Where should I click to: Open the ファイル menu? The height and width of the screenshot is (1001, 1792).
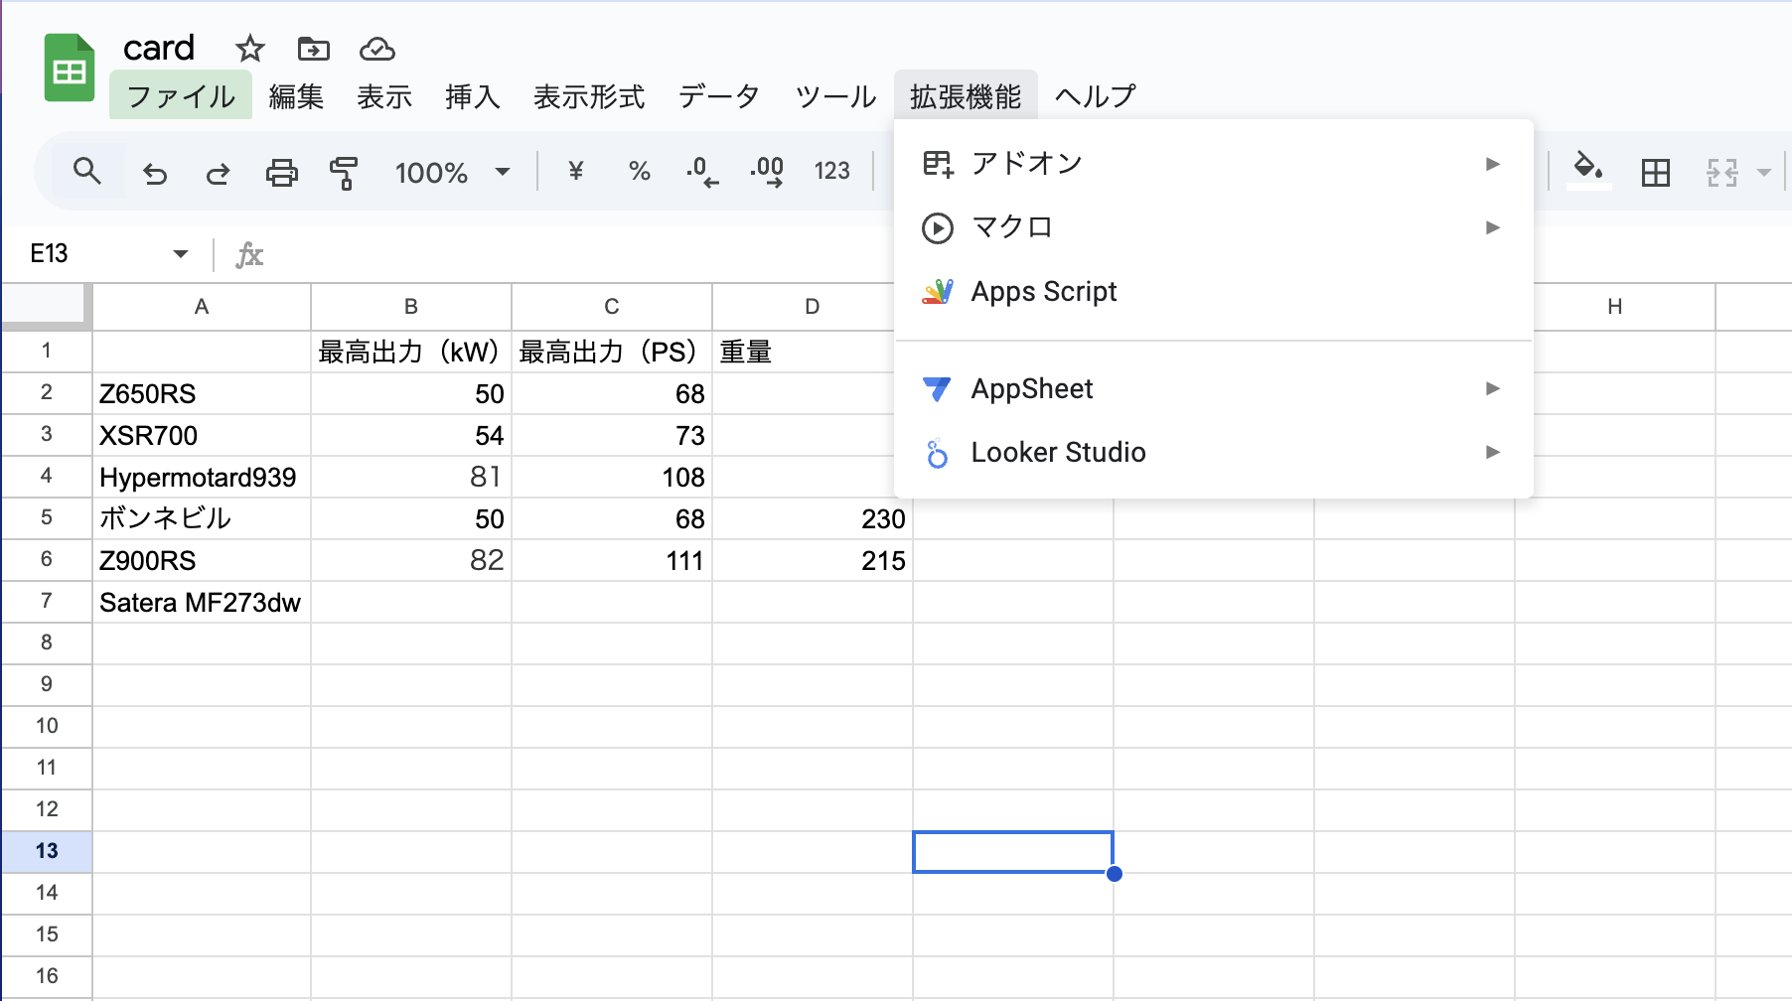point(181,96)
